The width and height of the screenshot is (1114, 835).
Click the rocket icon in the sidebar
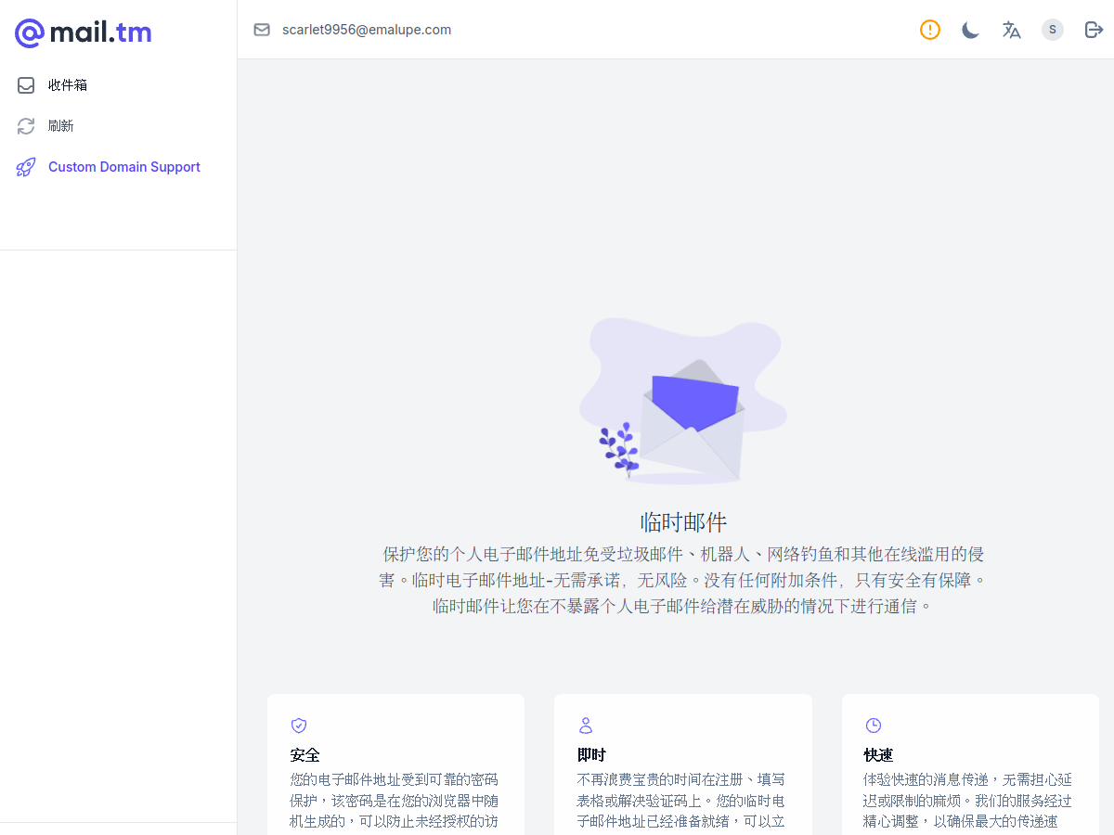(x=26, y=167)
